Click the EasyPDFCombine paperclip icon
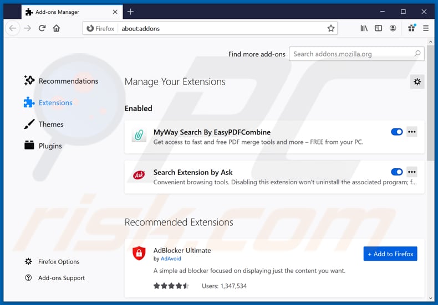The image size is (438, 305). [x=139, y=135]
